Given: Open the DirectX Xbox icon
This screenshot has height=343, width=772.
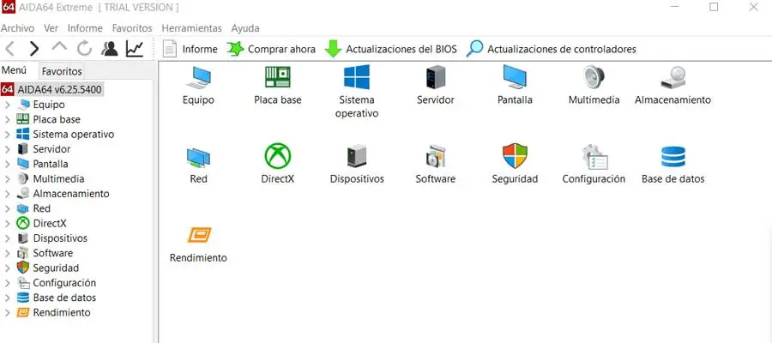Looking at the screenshot, I should (x=278, y=156).
